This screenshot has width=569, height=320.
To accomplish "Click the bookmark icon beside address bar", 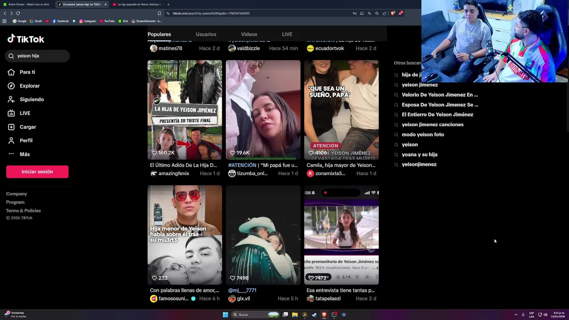I will tap(159, 13).
